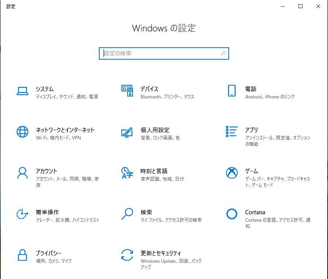This screenshot has height=279, width=328.
Task: Click the Windows の設定 page title
Action: pyautogui.click(x=164, y=28)
